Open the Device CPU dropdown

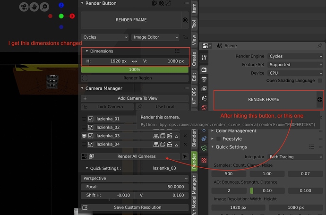tap(295, 73)
